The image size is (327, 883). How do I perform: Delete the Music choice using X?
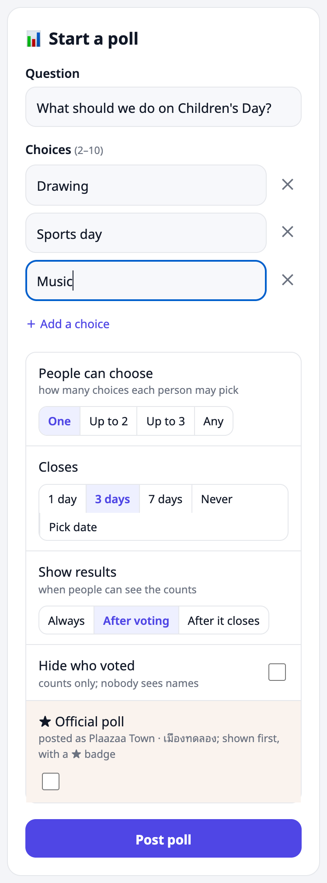click(x=288, y=280)
